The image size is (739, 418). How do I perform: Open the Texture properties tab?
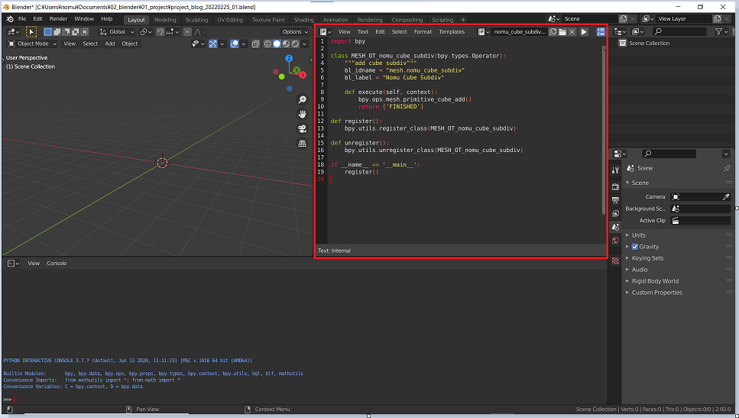(x=615, y=261)
